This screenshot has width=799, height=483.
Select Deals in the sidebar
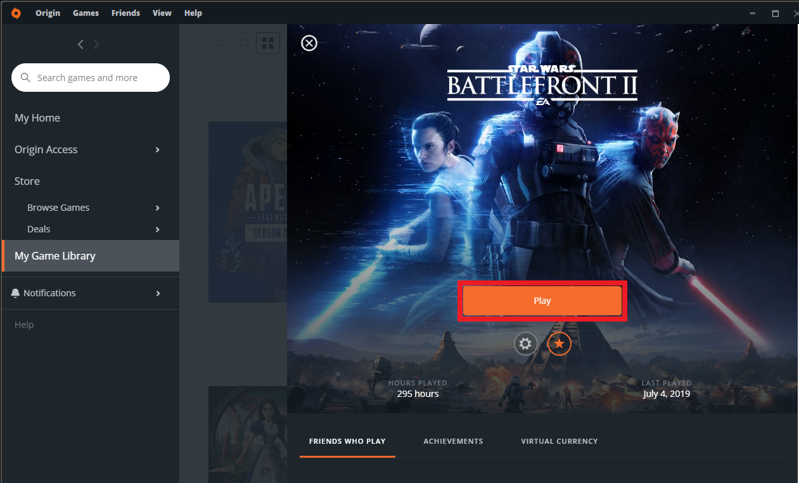(39, 229)
